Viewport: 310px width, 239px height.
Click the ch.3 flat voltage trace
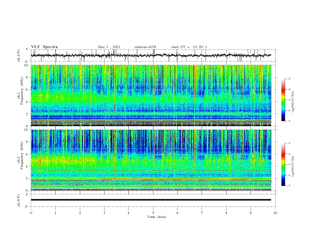click(151, 200)
